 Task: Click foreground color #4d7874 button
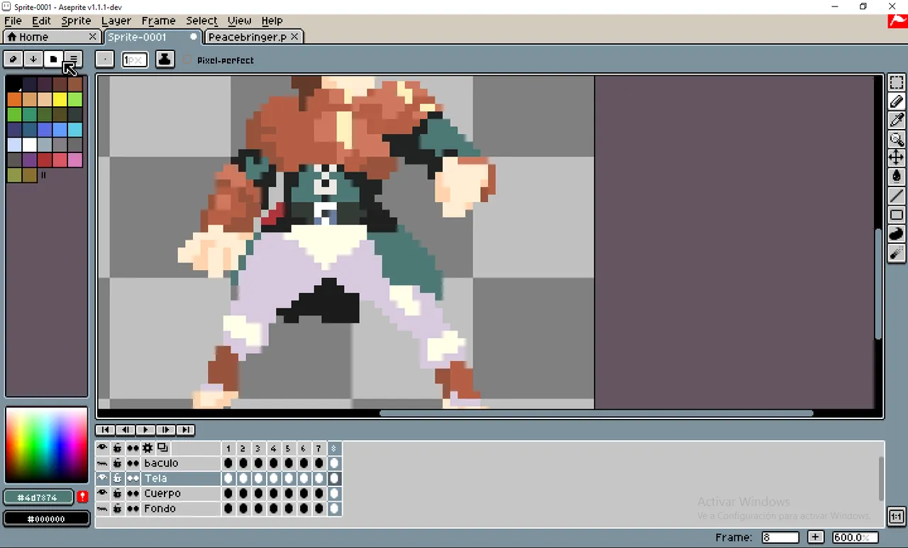click(38, 498)
